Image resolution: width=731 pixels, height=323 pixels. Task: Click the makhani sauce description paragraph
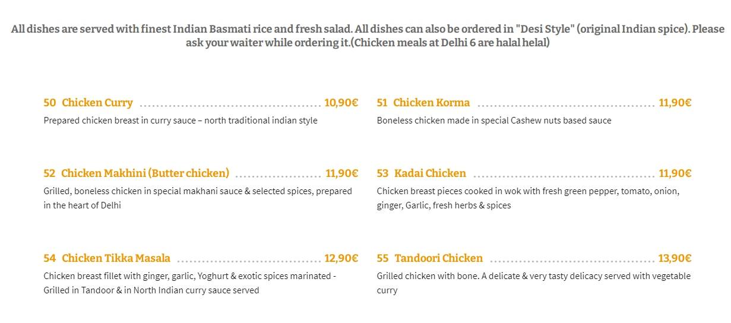[x=198, y=198]
